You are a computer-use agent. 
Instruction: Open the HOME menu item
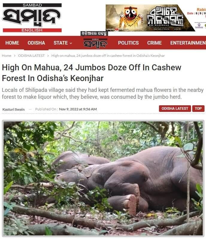pyautogui.click(x=12, y=43)
